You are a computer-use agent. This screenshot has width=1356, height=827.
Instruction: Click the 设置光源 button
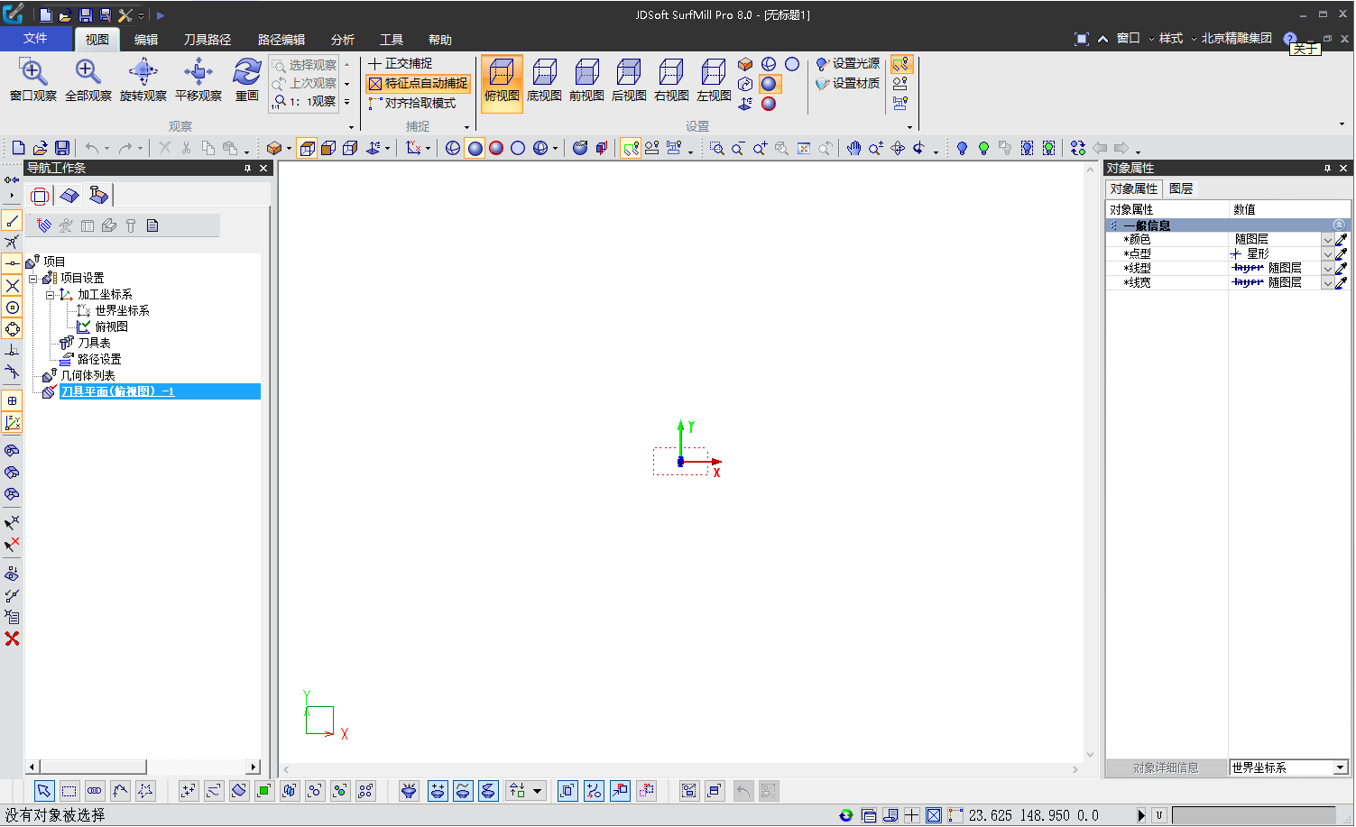pyautogui.click(x=847, y=63)
